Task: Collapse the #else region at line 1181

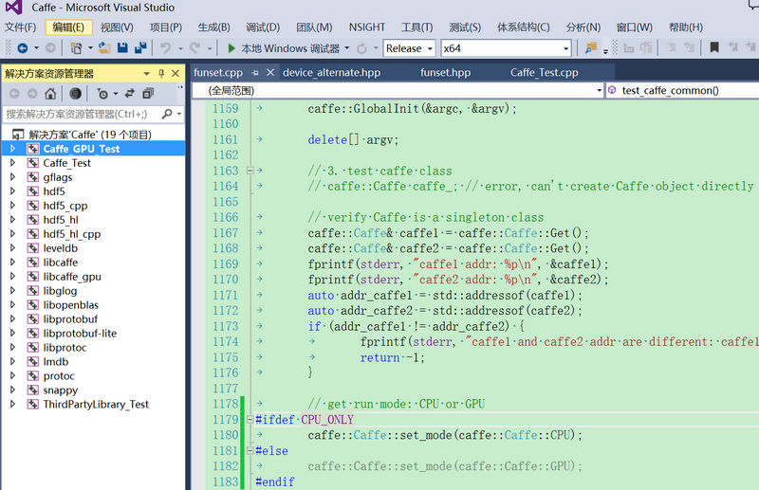Action: (x=250, y=450)
